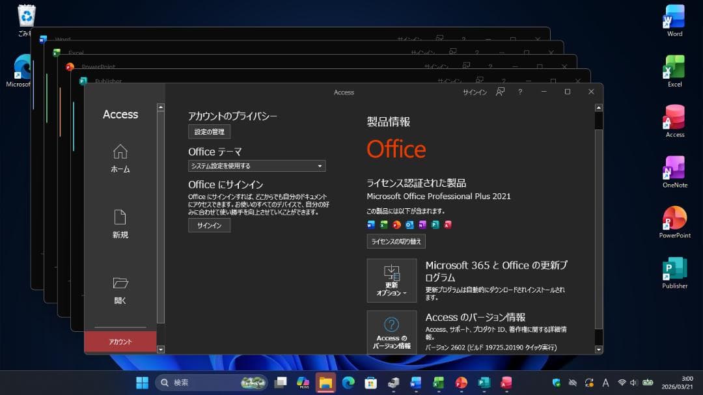
Task: Open the Access desktop shortcut
Action: click(x=674, y=122)
